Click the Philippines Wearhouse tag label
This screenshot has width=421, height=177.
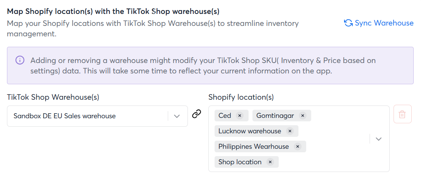pos(253,146)
